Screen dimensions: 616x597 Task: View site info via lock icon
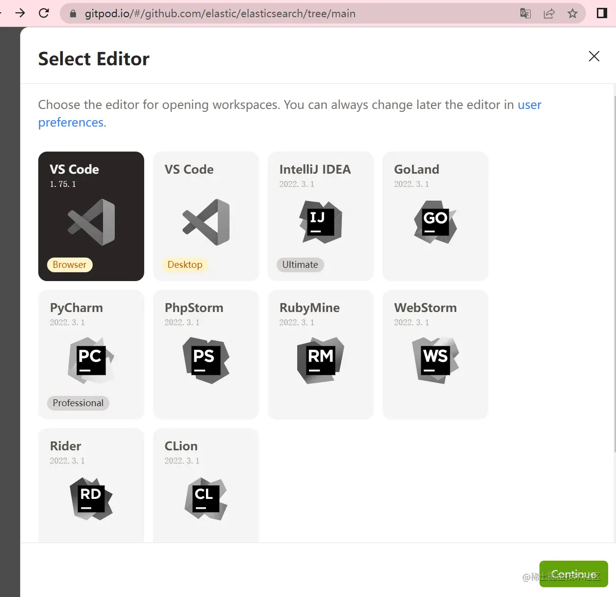click(x=73, y=14)
